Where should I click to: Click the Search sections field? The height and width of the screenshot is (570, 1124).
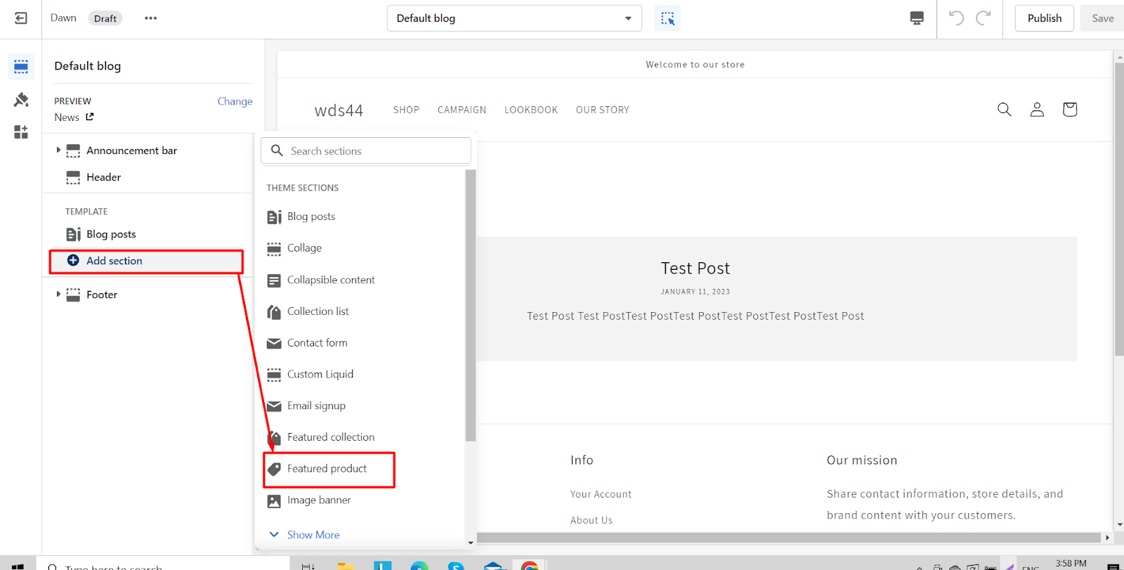365,151
